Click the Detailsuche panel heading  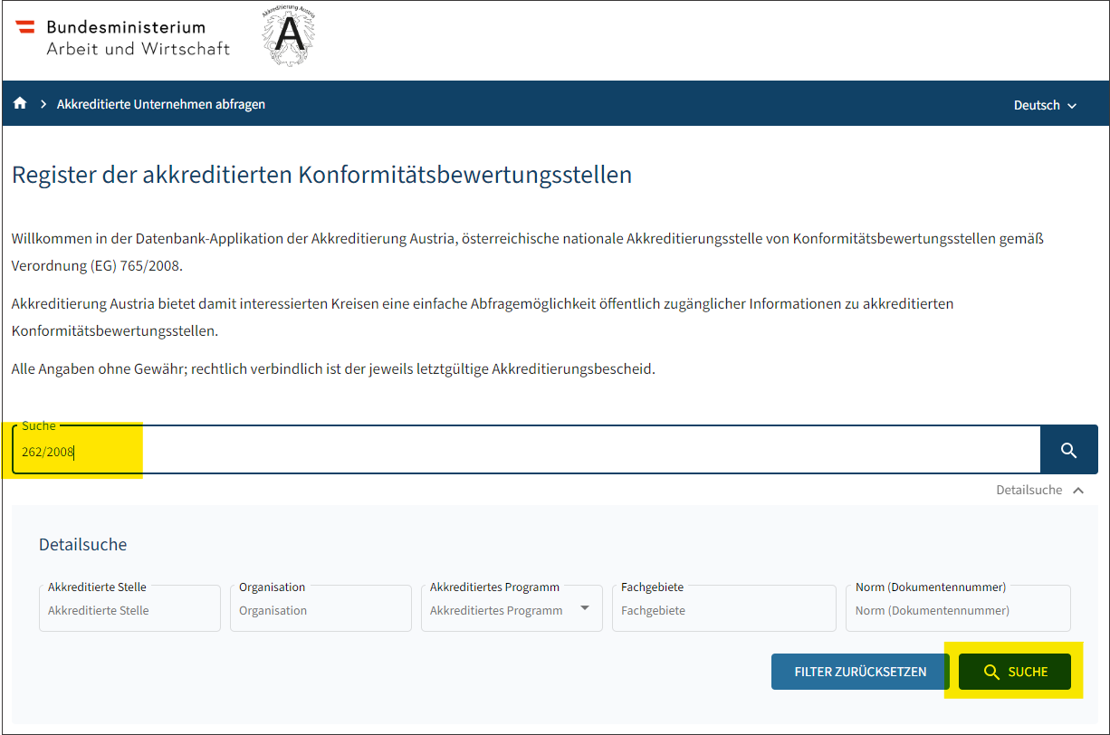[x=82, y=545]
